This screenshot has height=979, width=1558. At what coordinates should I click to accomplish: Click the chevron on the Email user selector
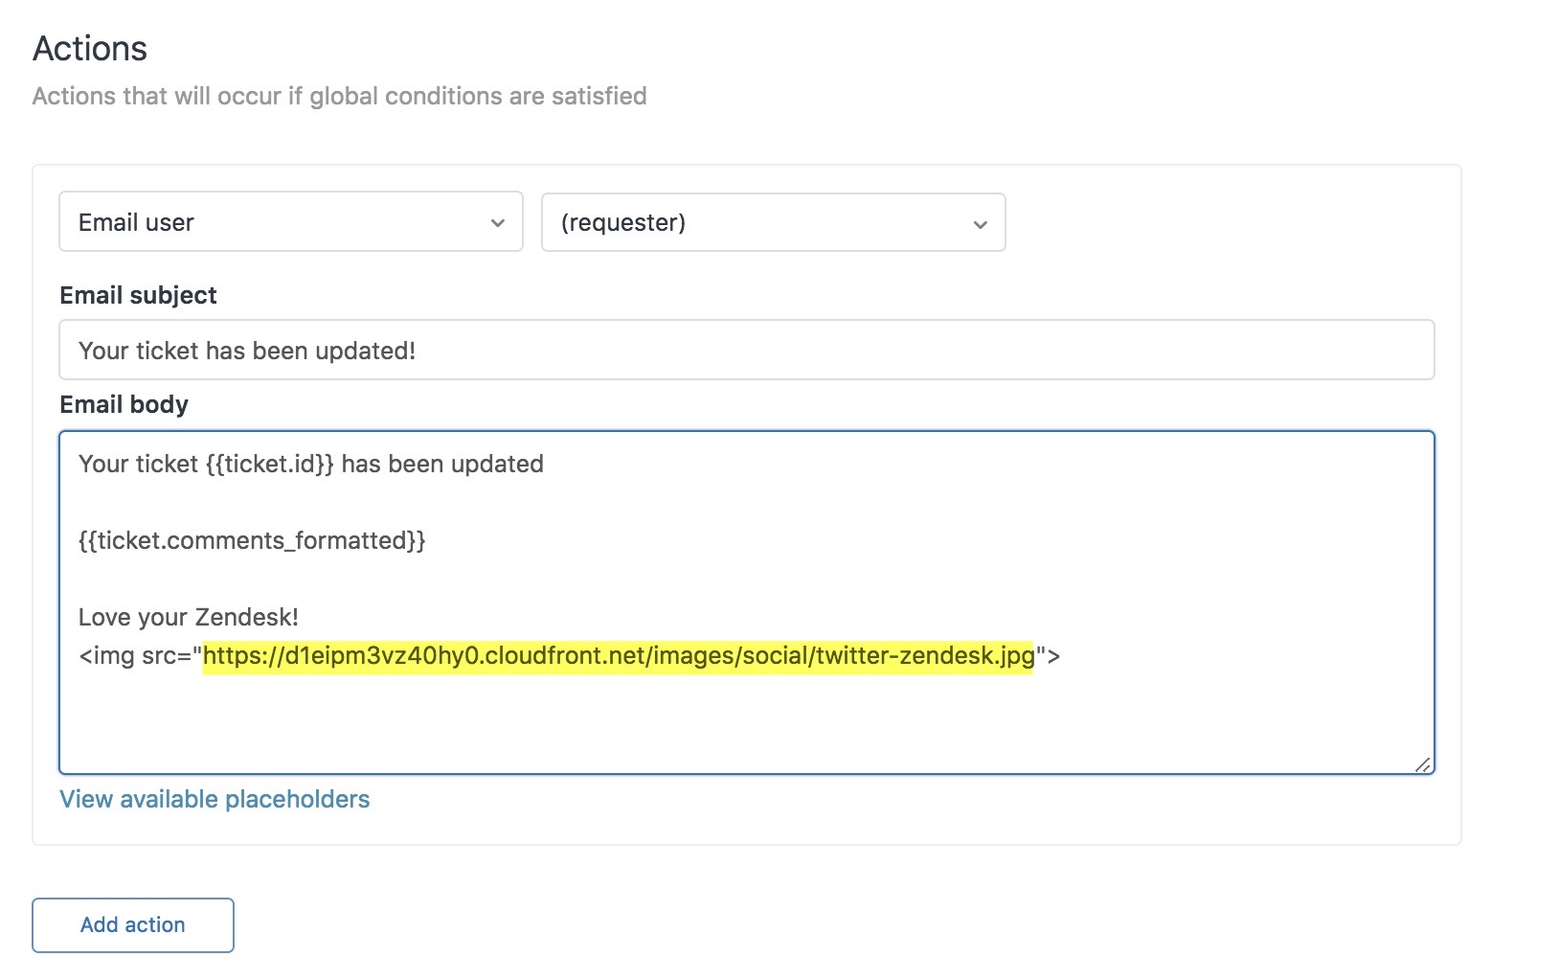(x=497, y=222)
